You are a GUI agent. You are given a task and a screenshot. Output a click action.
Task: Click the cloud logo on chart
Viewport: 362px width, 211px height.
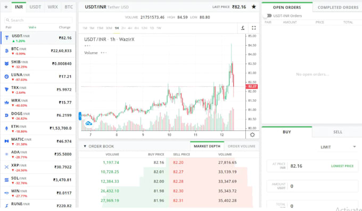[x=89, y=123]
